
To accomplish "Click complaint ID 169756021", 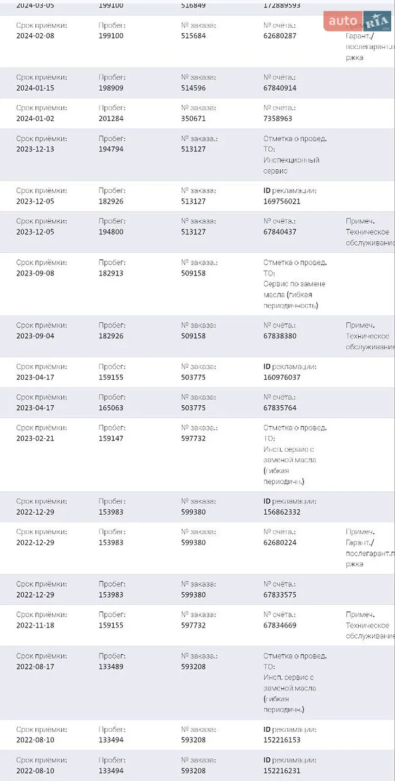I will pos(282,201).
